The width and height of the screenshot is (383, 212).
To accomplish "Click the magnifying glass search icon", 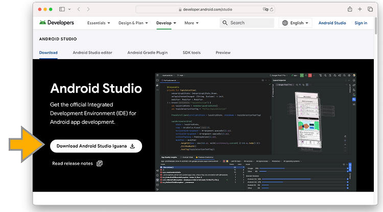I will click(x=225, y=22).
